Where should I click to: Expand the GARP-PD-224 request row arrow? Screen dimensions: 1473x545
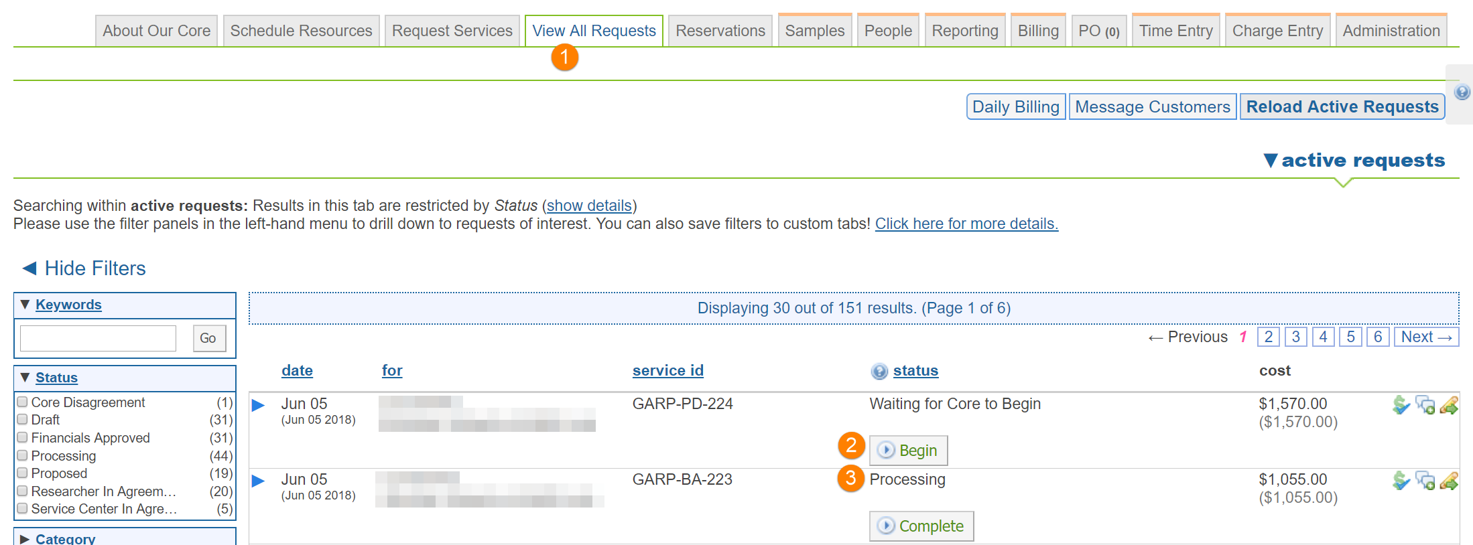258,405
